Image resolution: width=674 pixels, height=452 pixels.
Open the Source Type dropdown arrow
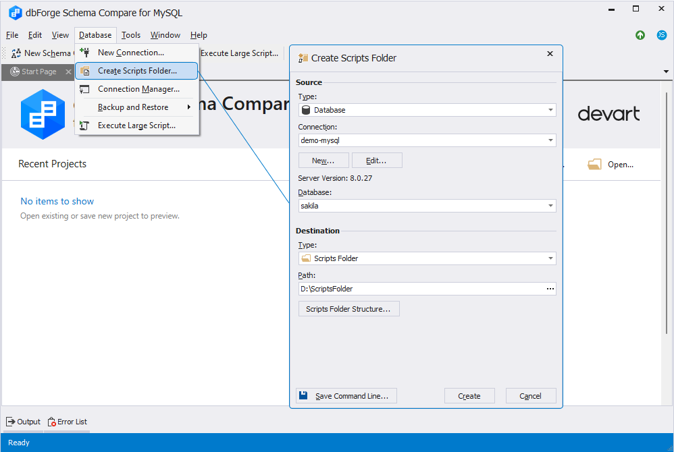point(550,110)
